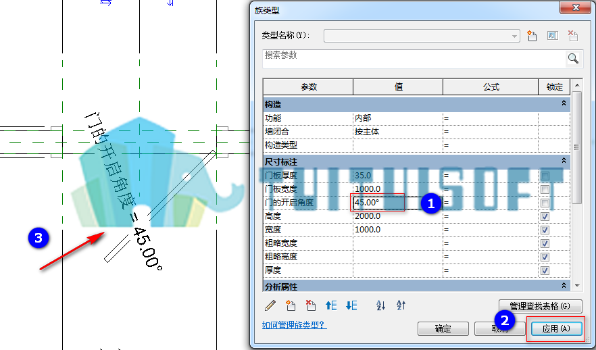The image size is (596, 350).
Task: Click the 墙闭合 value cell 按主体
Action: [398, 132]
